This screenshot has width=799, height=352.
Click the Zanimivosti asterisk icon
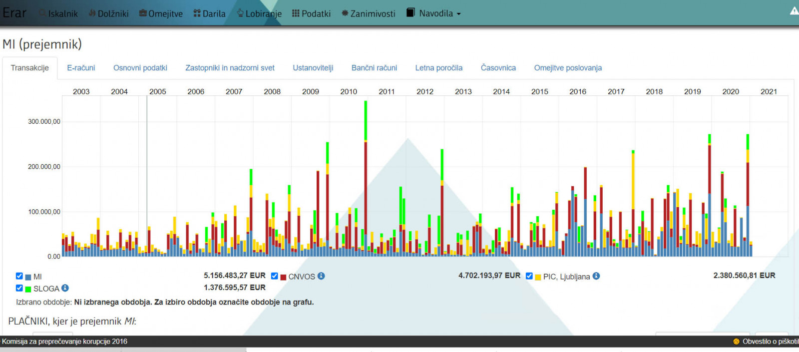(x=345, y=13)
